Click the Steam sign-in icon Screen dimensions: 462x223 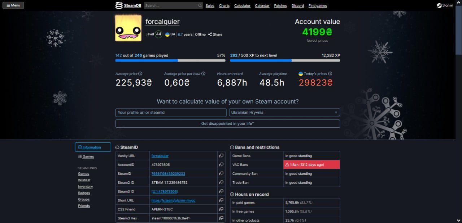439,5
